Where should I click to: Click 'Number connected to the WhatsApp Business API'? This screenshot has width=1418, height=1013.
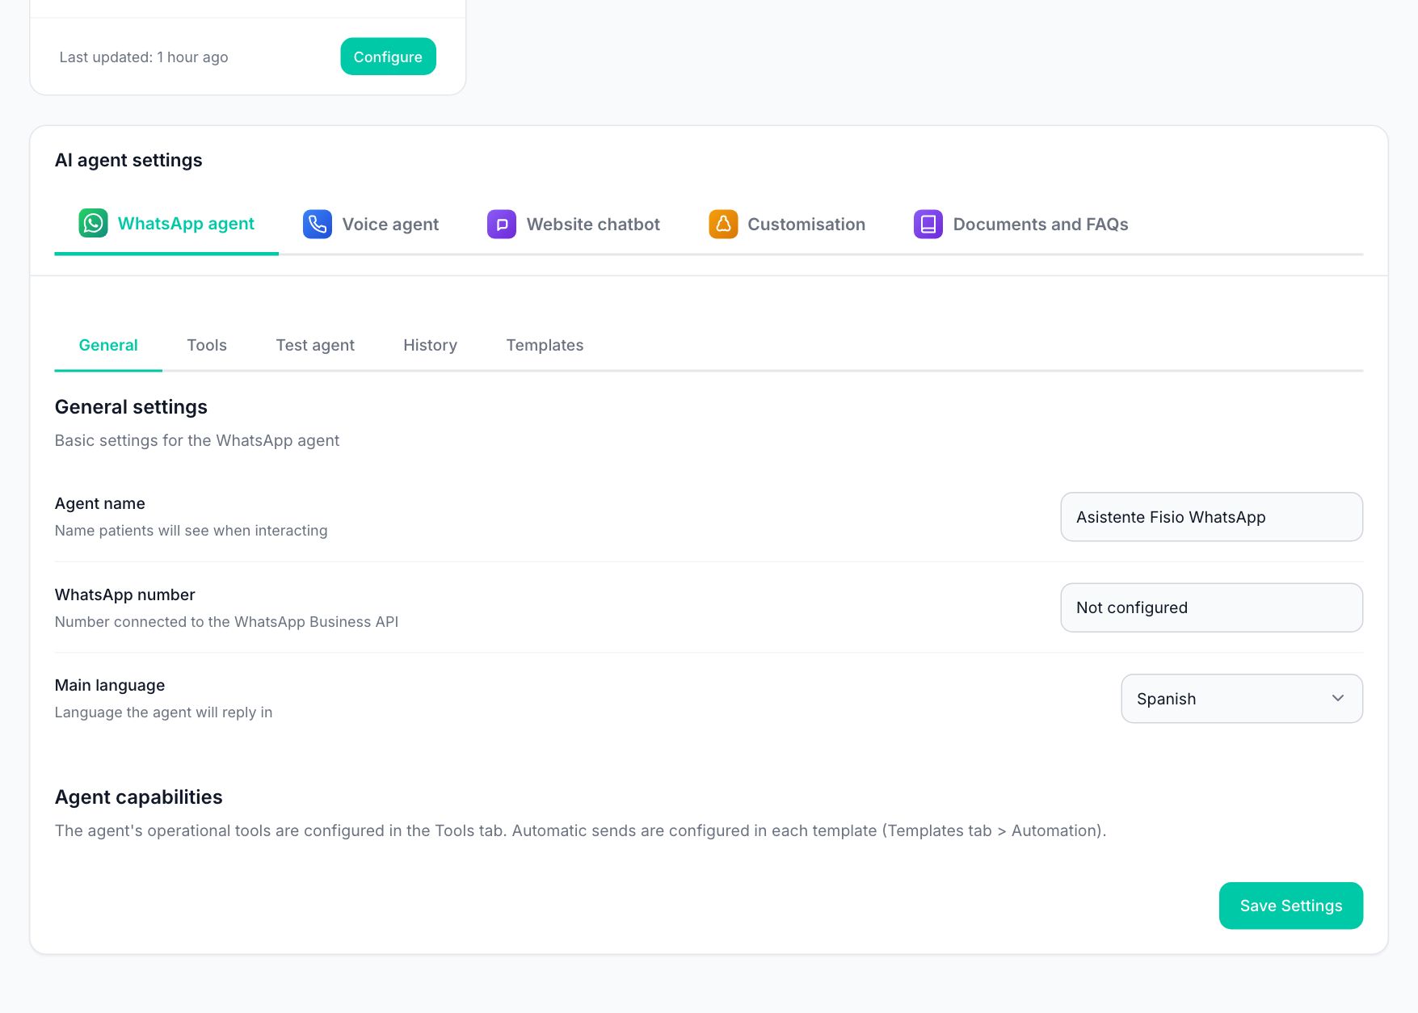[227, 622]
